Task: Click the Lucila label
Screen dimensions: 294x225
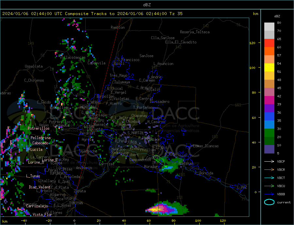Action: 36,150
